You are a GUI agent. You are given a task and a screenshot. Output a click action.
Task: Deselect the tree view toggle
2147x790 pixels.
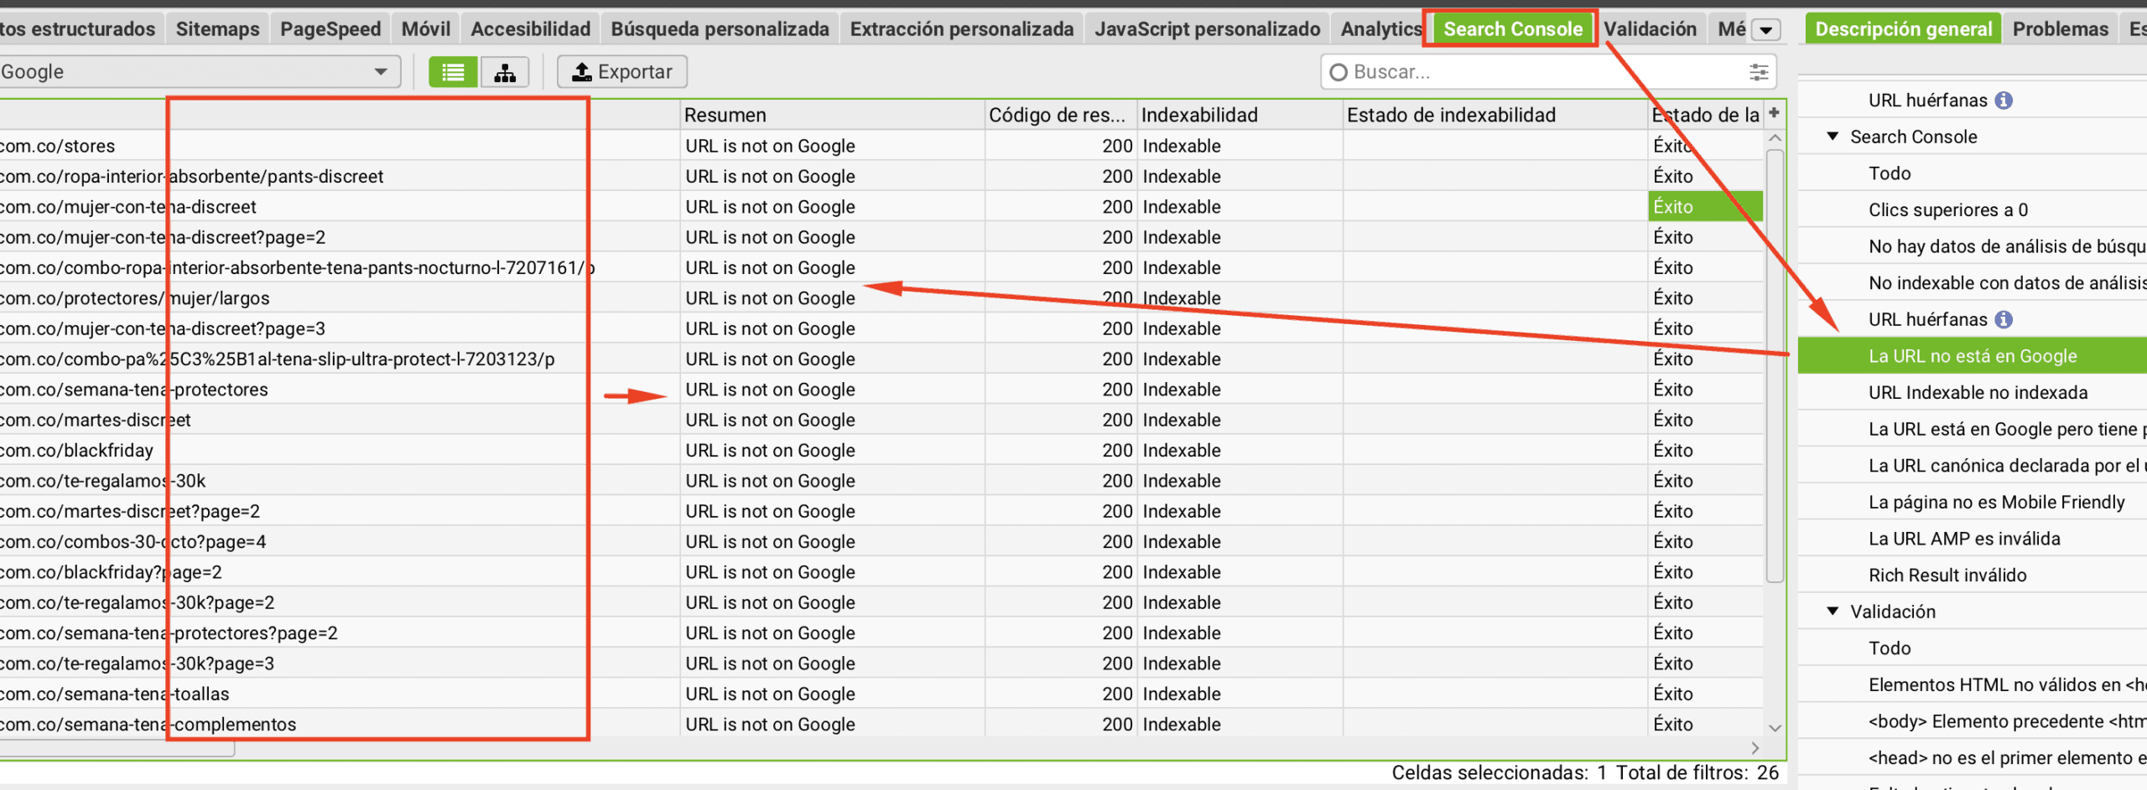tap(504, 71)
